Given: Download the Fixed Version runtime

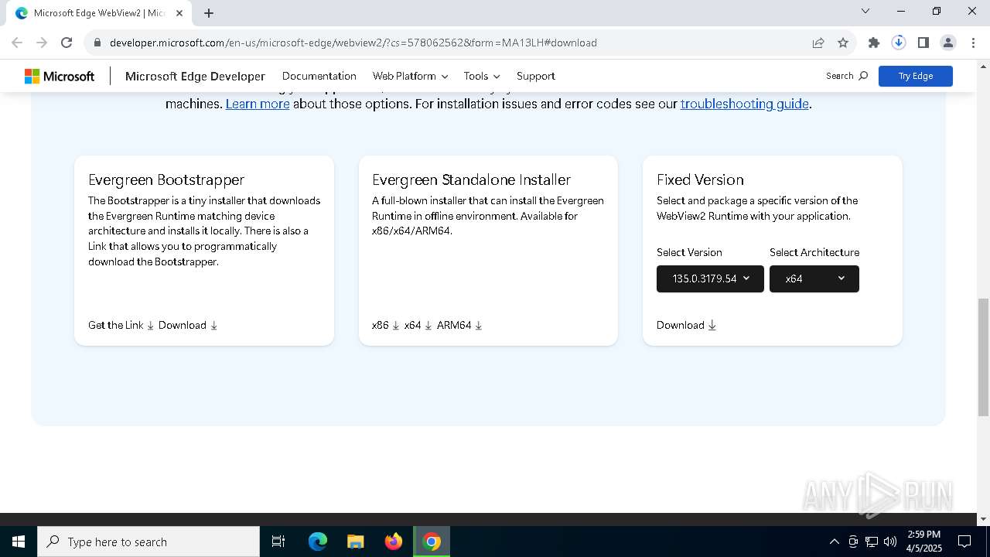Looking at the screenshot, I should [687, 325].
